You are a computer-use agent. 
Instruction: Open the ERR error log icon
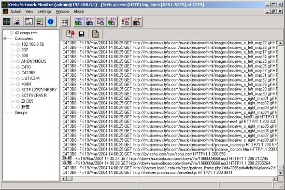125,22
